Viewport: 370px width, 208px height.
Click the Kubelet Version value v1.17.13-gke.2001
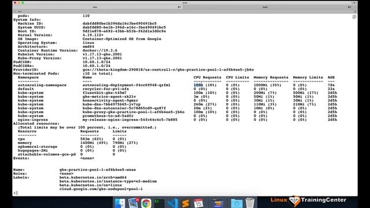pos(102,54)
